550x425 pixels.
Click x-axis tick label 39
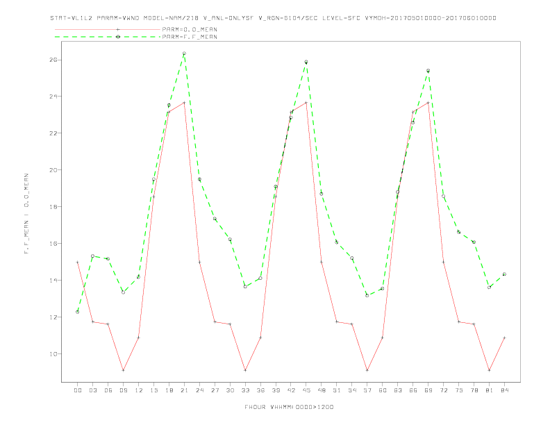click(x=276, y=390)
